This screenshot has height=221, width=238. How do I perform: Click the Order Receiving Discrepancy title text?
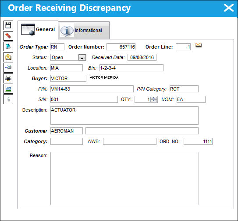(x=69, y=8)
